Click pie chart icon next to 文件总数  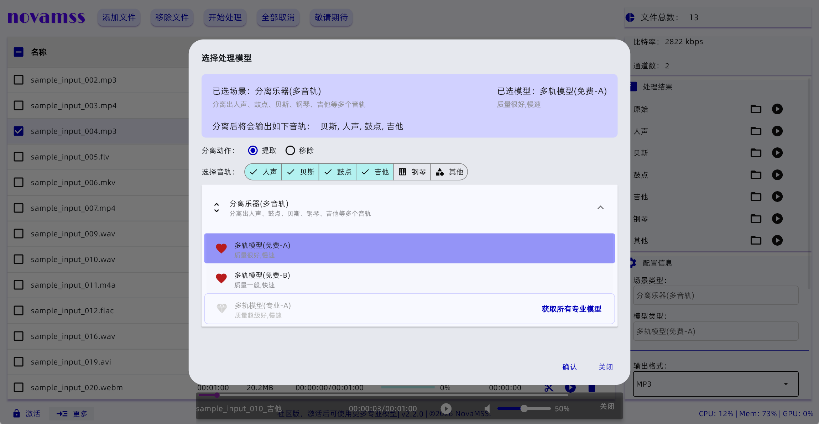click(630, 17)
